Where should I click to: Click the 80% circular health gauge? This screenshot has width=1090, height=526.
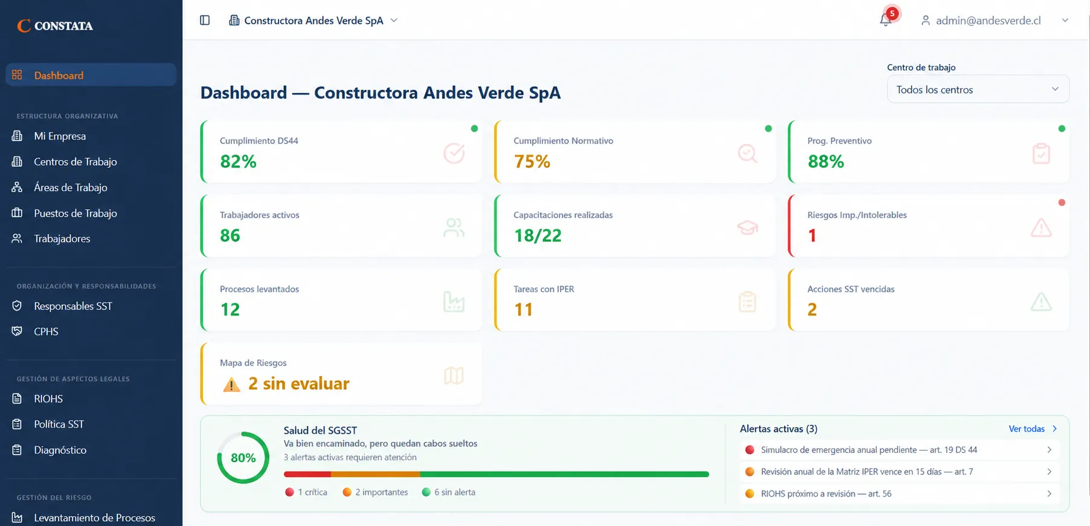[243, 458]
